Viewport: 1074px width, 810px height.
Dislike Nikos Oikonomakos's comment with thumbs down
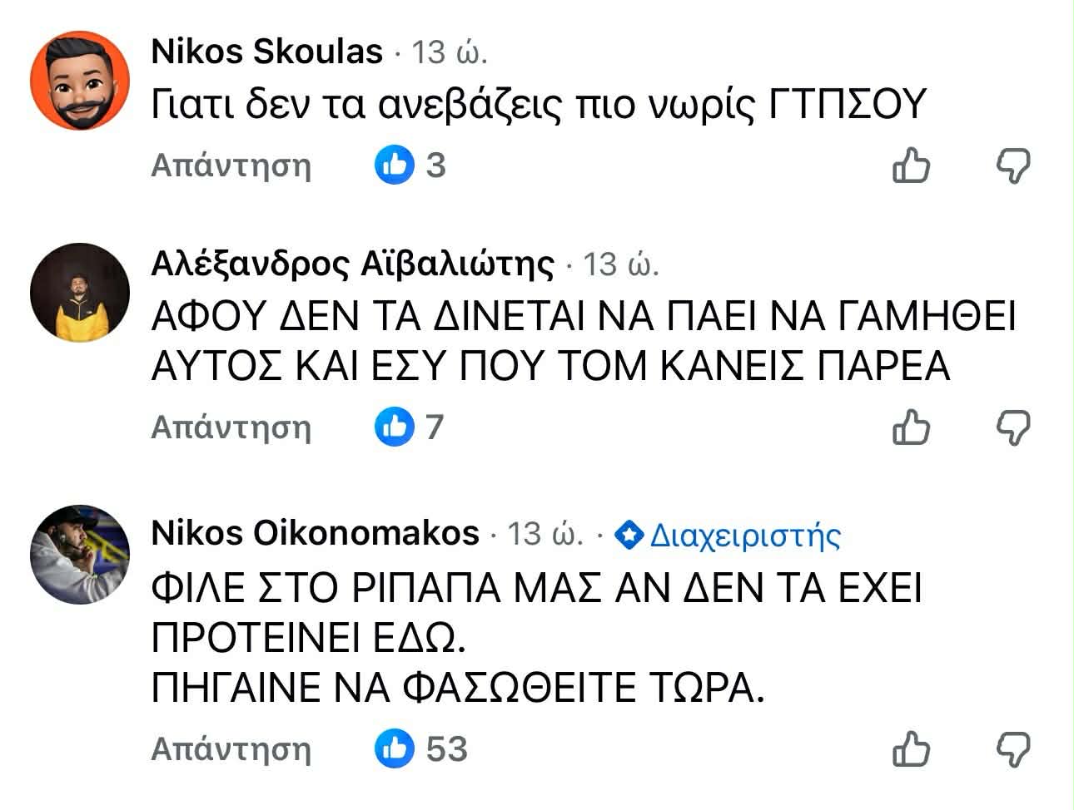coord(1013,748)
